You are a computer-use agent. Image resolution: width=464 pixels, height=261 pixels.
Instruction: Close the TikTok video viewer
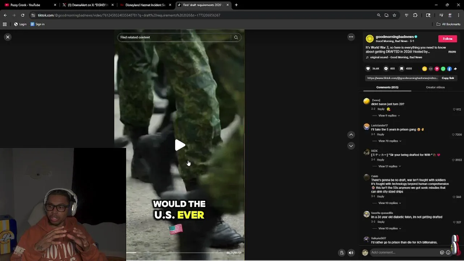[x=8, y=37]
